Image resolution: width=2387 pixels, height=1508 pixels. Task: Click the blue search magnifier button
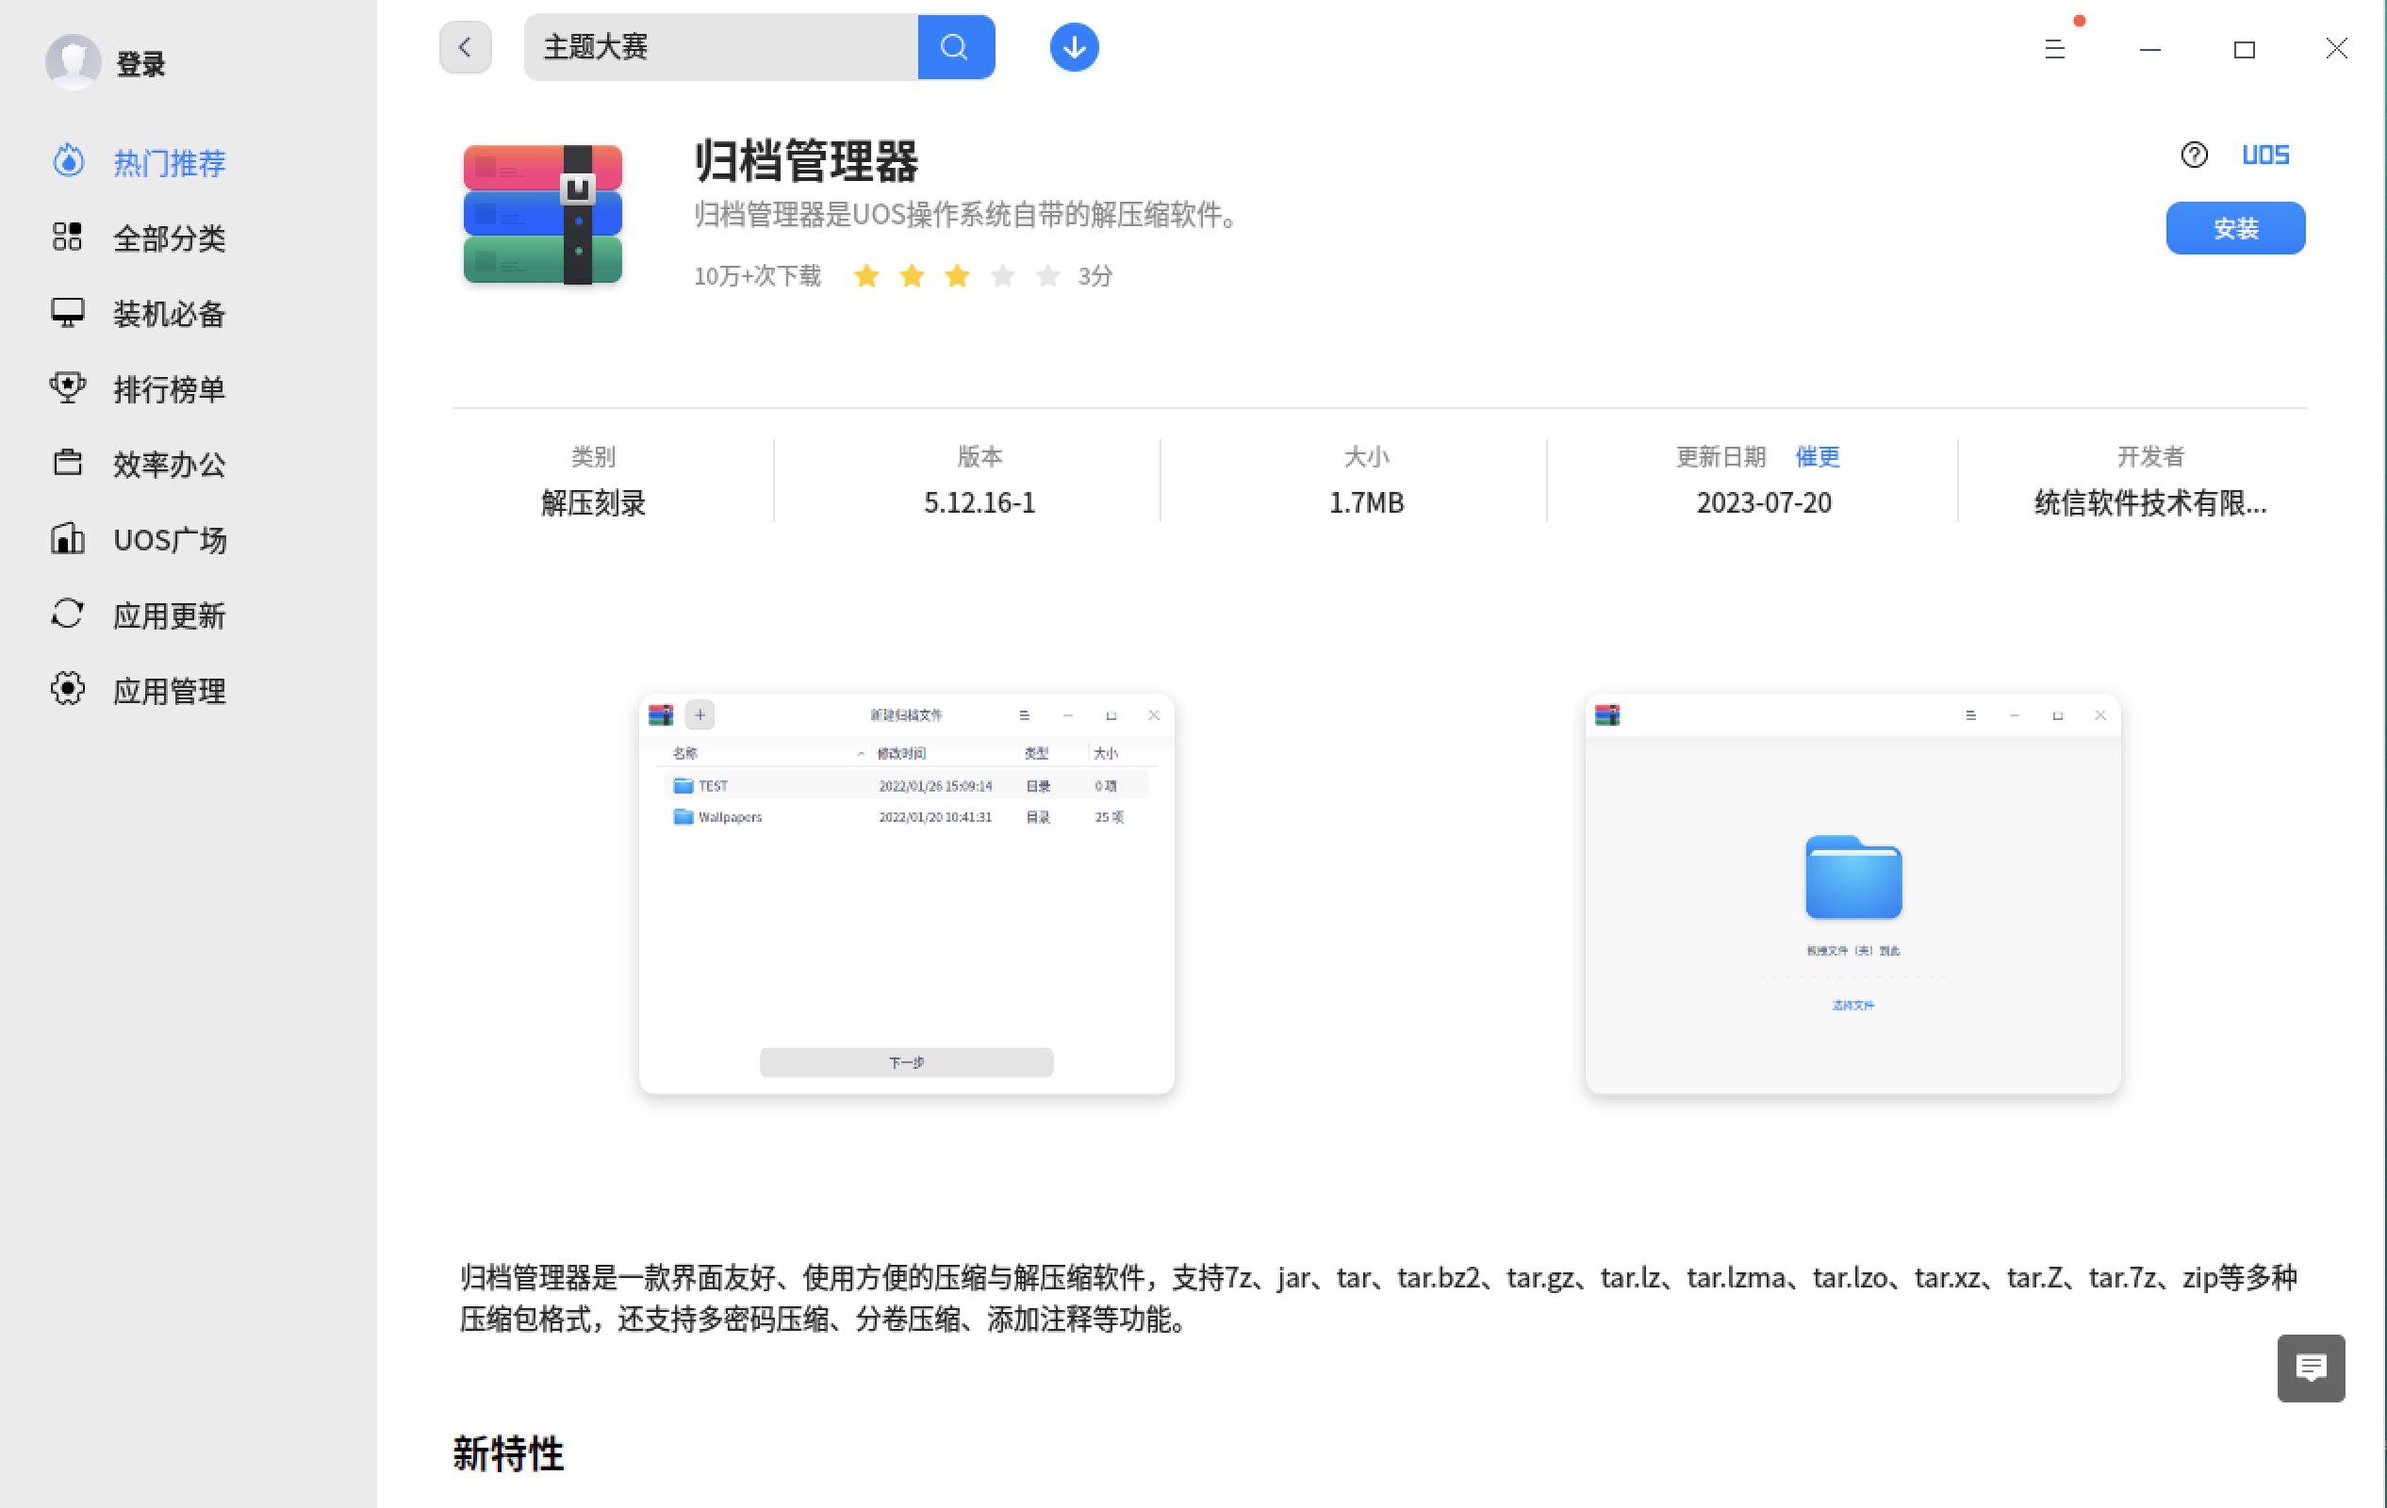955,47
